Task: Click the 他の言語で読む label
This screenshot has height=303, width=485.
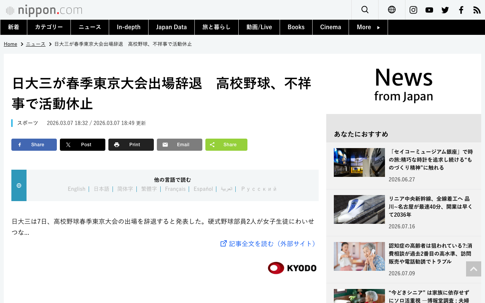Action: [172, 180]
